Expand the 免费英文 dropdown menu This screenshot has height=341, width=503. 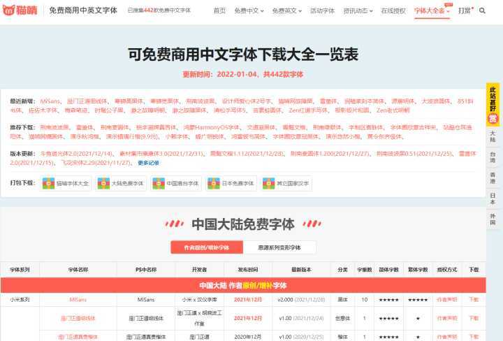(287, 10)
